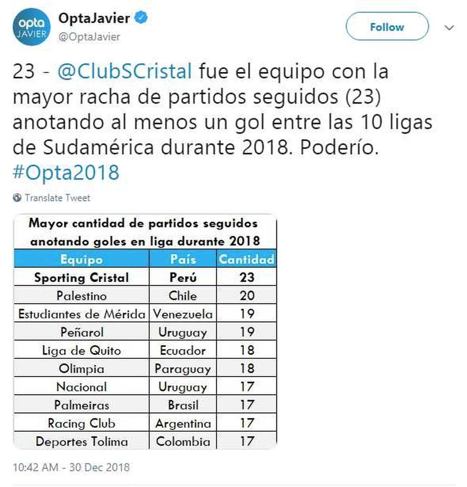
Task: Click the blue verified badge
Action: (x=142, y=18)
